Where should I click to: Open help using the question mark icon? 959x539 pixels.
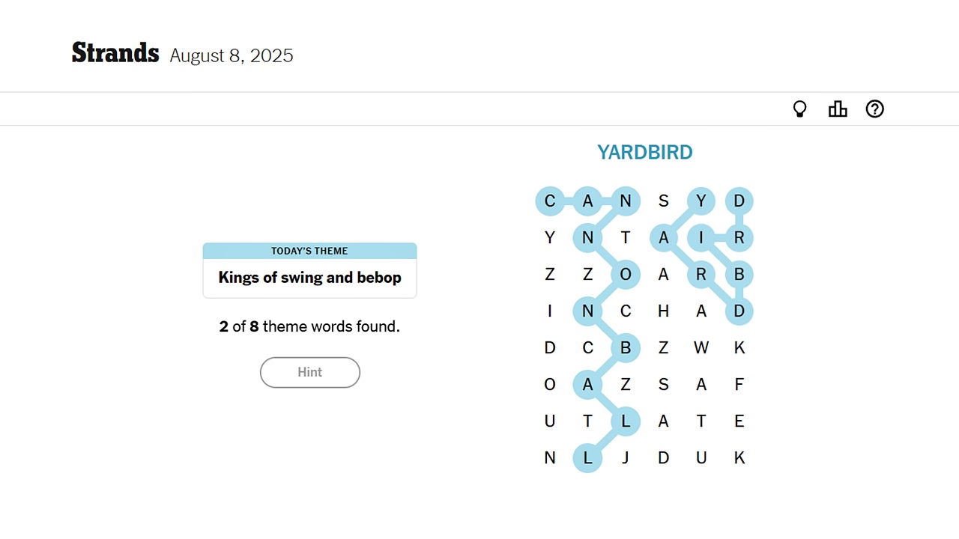[874, 109]
